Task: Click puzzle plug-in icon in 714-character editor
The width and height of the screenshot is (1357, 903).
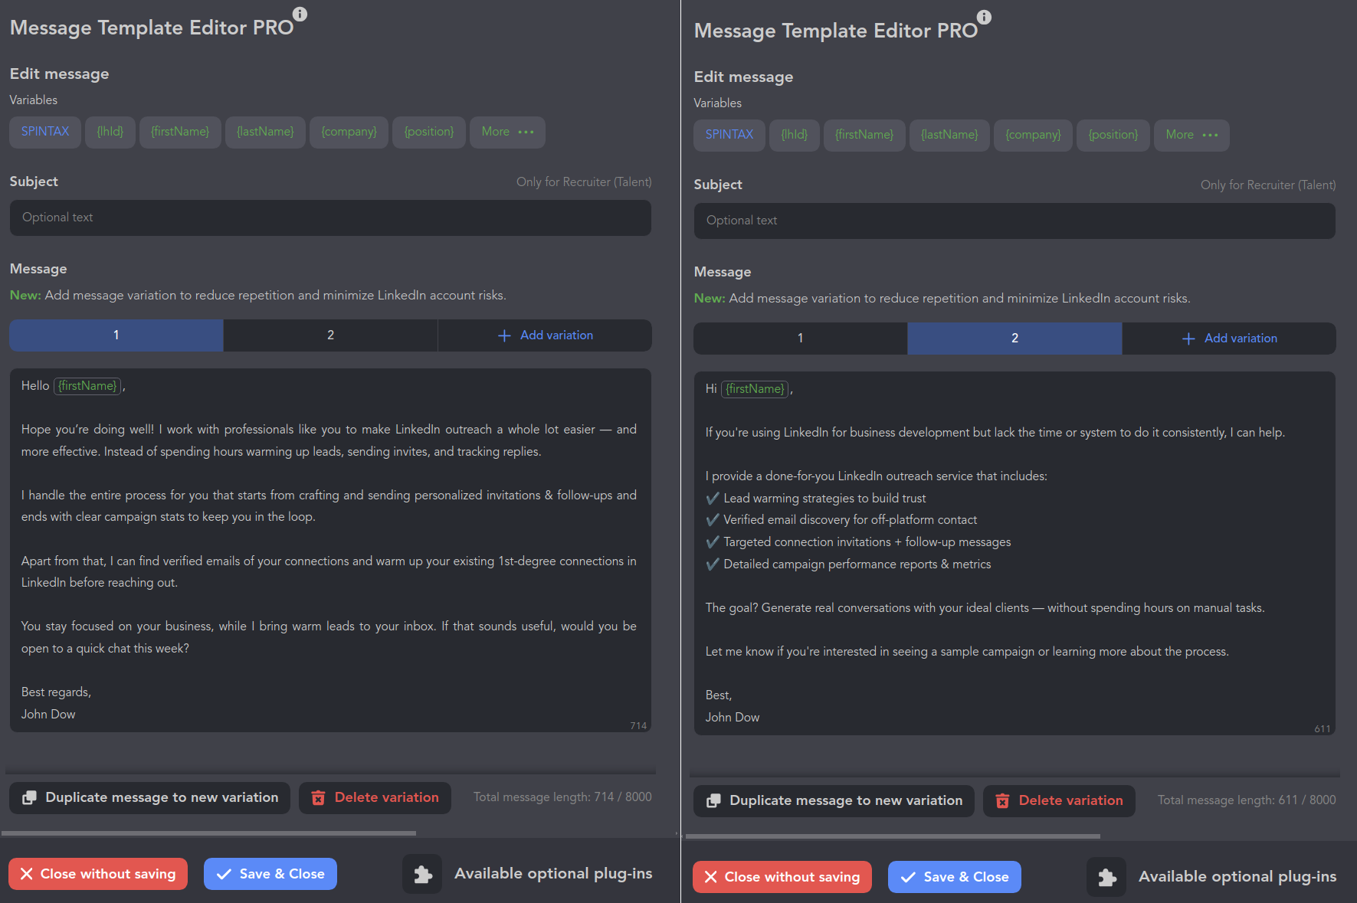Action: click(422, 874)
